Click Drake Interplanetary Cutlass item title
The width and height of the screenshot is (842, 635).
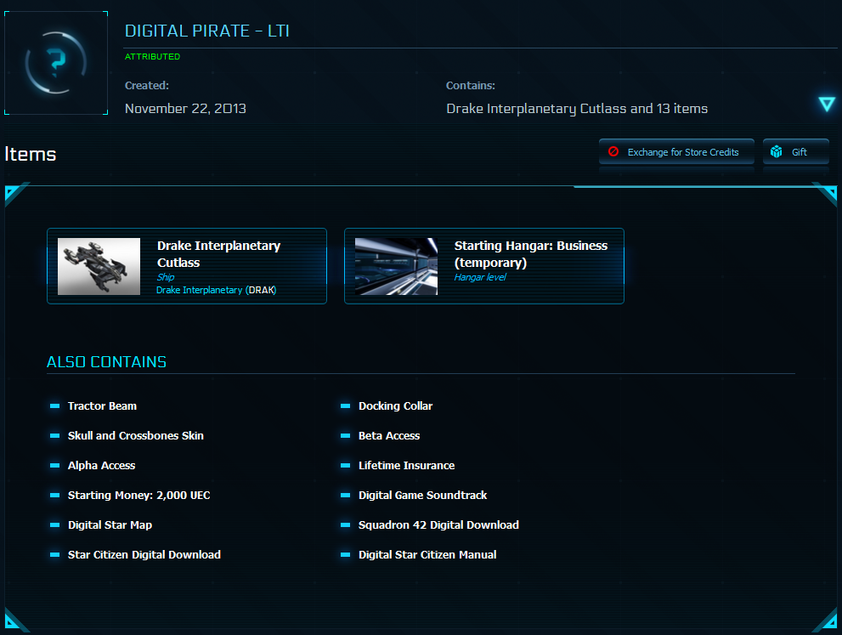pyautogui.click(x=218, y=254)
